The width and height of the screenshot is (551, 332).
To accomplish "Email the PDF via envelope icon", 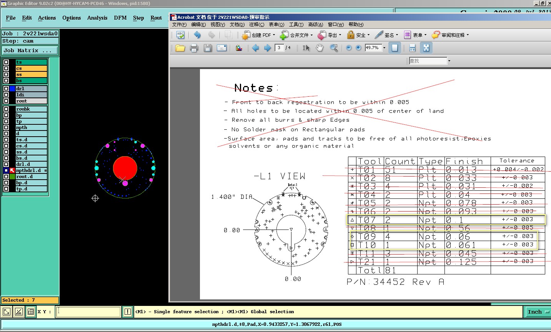I will 221,48.
